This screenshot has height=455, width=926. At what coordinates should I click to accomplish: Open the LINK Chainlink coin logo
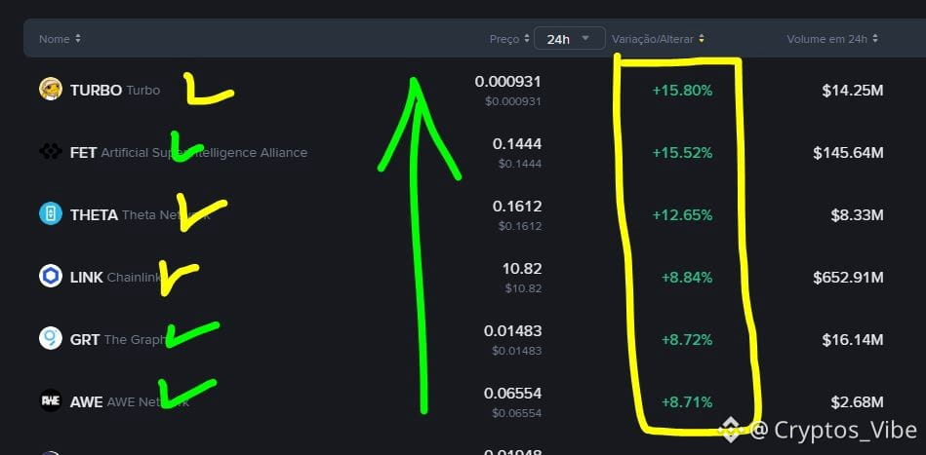pyautogui.click(x=51, y=277)
